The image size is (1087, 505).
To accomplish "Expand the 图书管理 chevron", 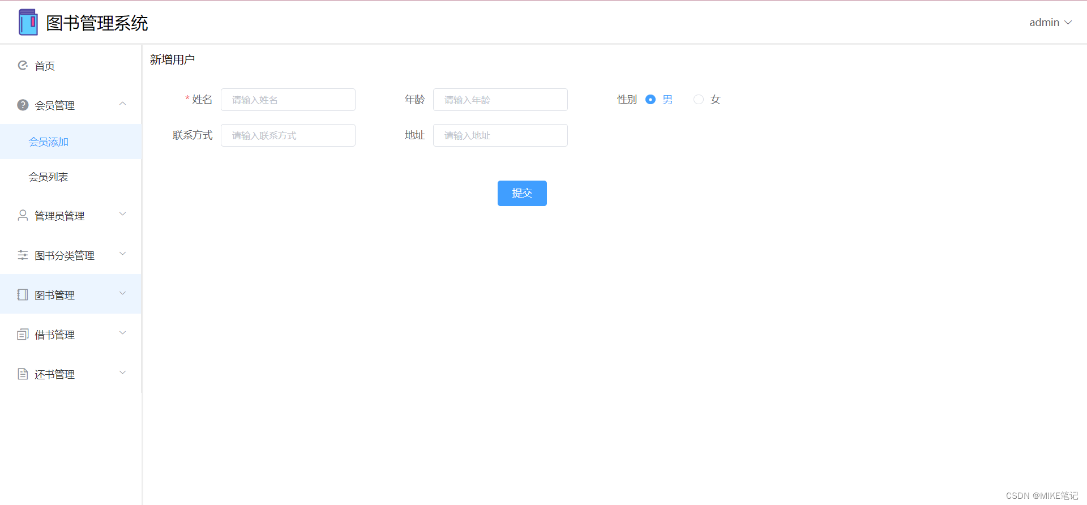I will [122, 293].
